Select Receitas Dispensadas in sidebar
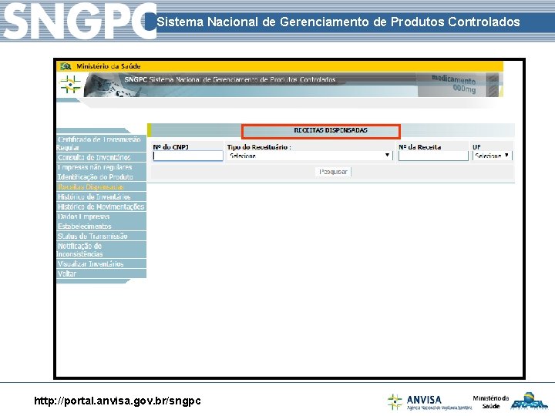Viewport: 555px width, 416px height. click(x=101, y=186)
